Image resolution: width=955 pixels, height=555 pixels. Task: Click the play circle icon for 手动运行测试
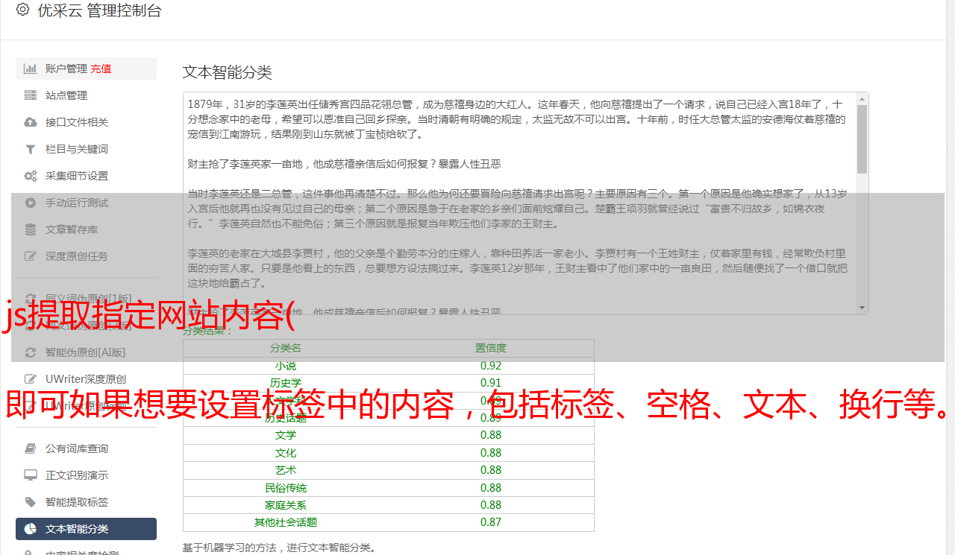coord(31,203)
